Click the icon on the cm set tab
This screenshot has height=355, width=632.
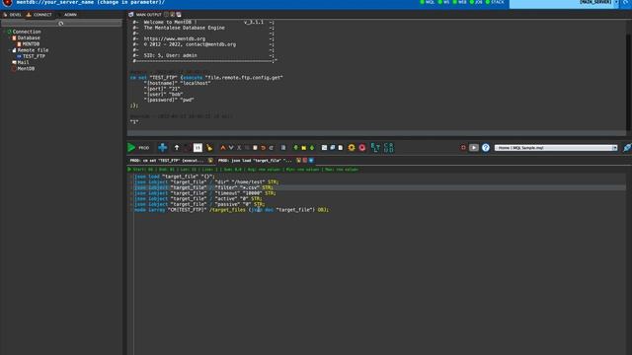210,160
